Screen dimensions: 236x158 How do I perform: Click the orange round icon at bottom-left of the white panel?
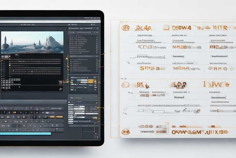tap(125, 131)
